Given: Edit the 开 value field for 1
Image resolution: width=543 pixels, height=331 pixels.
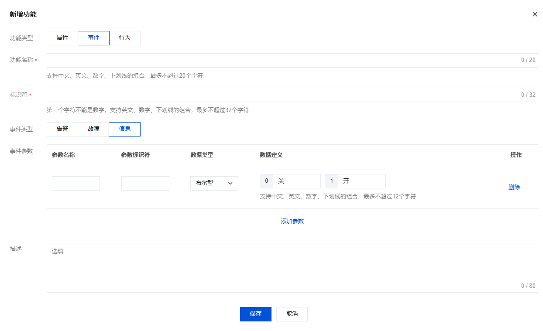Looking at the screenshot, I should (x=361, y=181).
